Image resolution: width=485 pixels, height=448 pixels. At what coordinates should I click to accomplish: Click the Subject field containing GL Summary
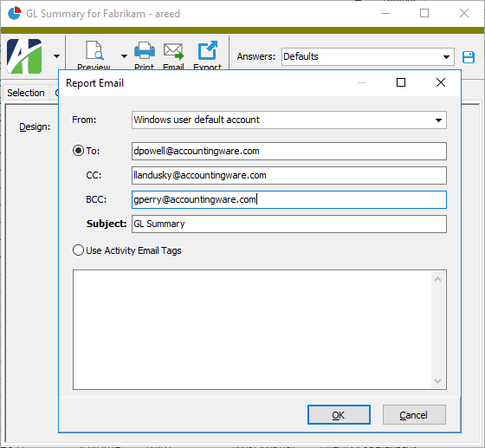click(289, 224)
